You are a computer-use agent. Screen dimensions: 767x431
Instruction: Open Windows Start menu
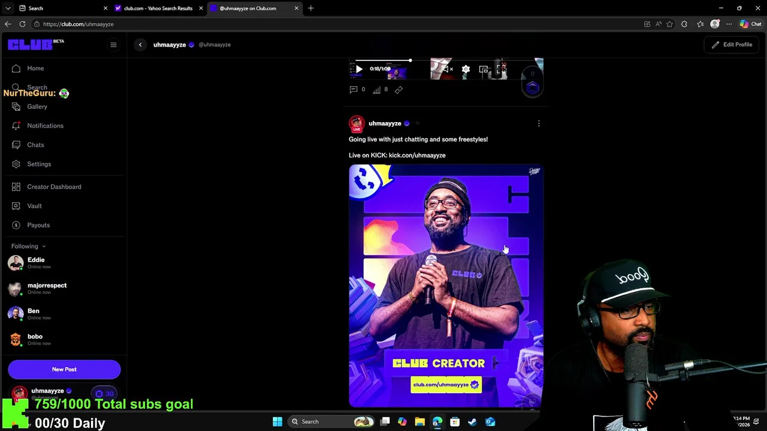click(x=277, y=421)
